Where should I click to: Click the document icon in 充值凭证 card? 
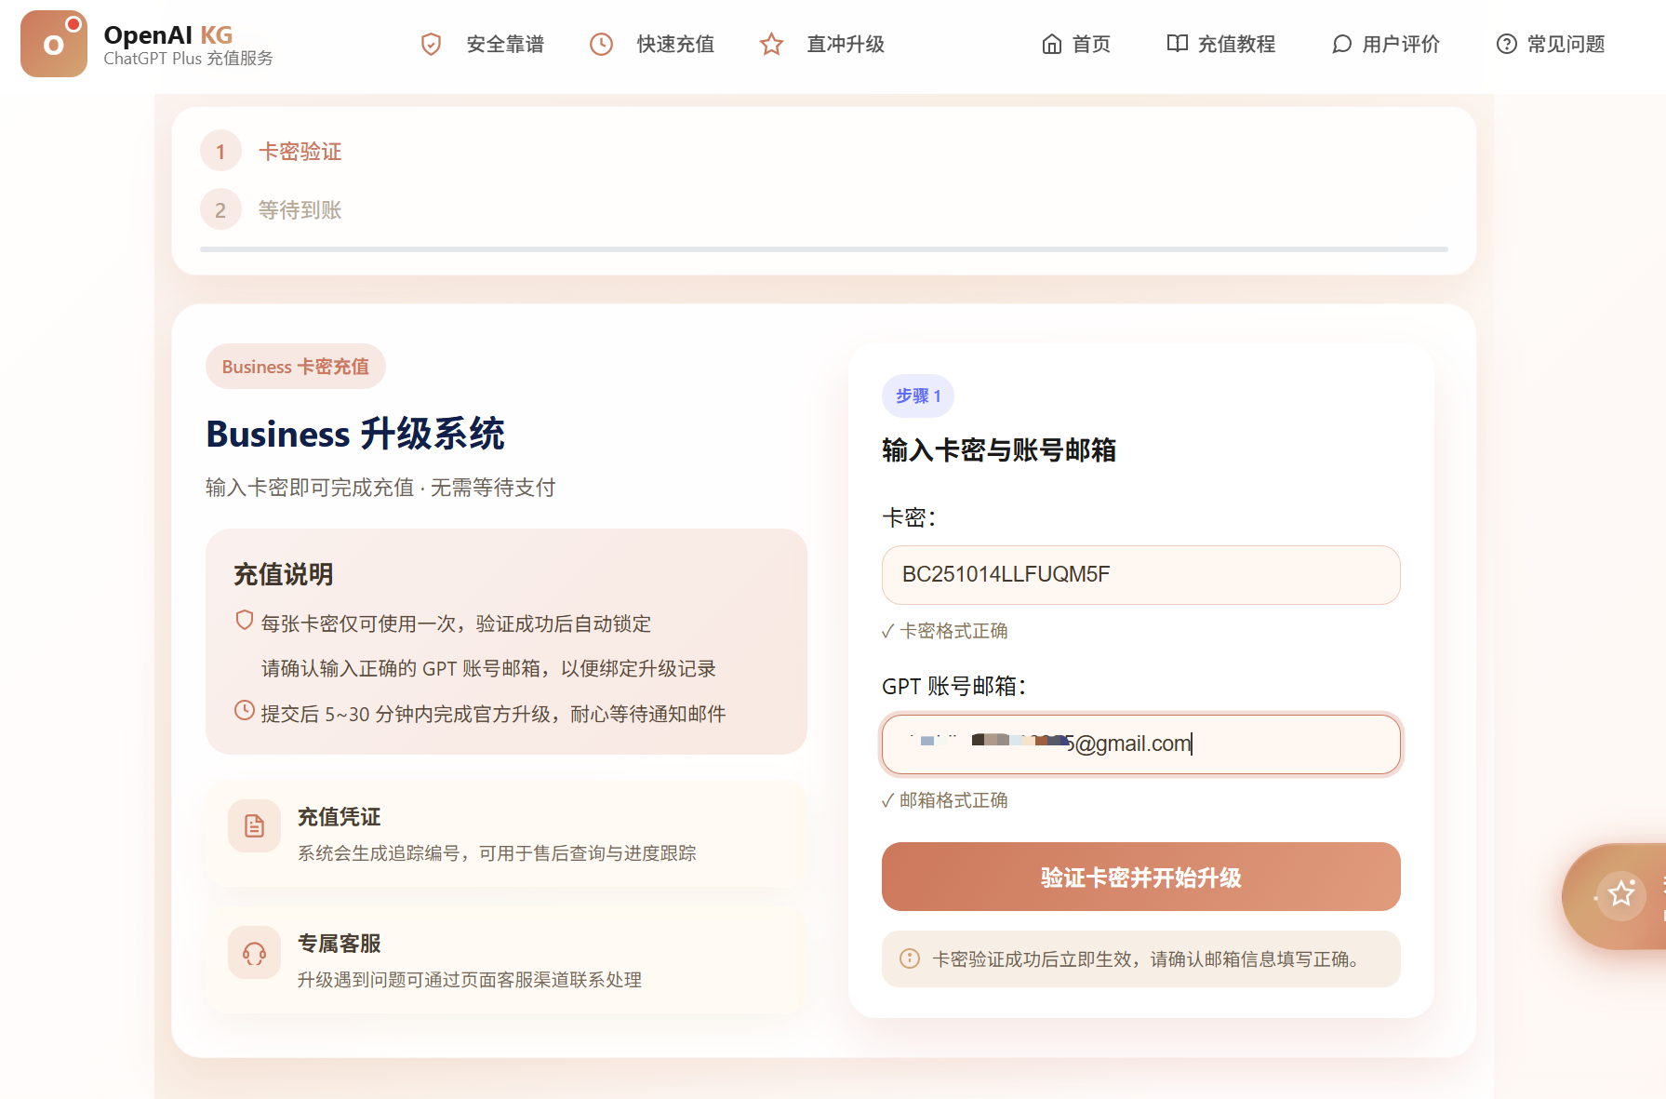pyautogui.click(x=254, y=825)
